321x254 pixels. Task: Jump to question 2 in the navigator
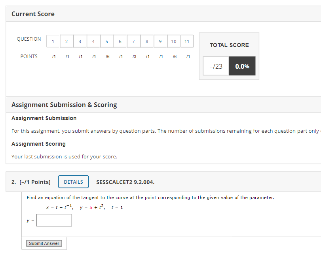[66, 41]
